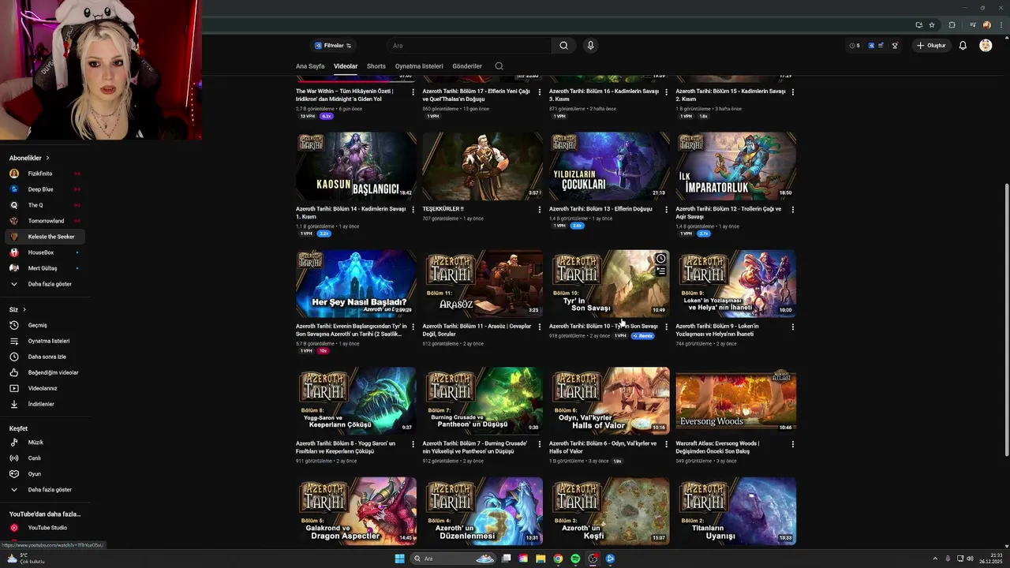1010x568 pixels.
Task: Expand Keşfet with Daha fazla göster
Action: (45, 490)
